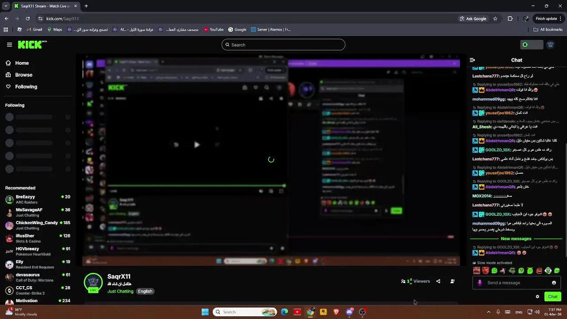This screenshot has height=319, width=567.
Task: Open the Server Aternos bookmark
Action: pos(271,30)
